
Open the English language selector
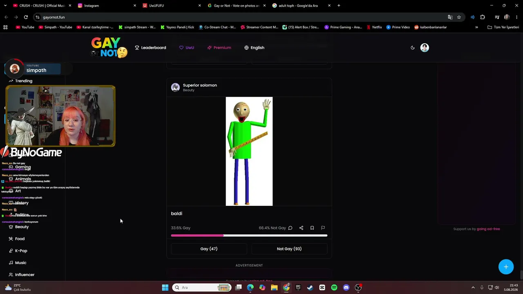254,48
